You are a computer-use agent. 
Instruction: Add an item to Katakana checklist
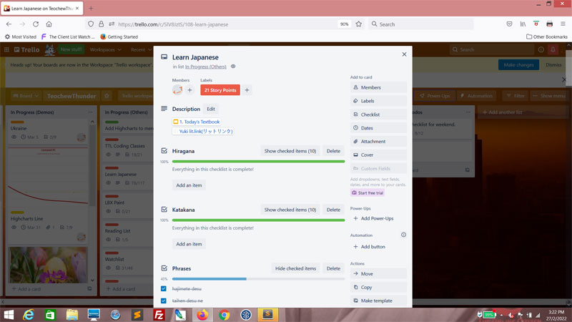(x=189, y=244)
